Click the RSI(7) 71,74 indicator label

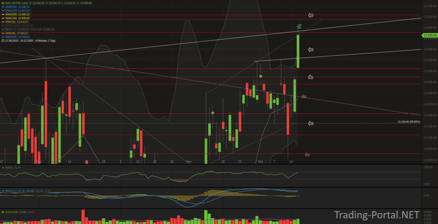tap(13, 168)
